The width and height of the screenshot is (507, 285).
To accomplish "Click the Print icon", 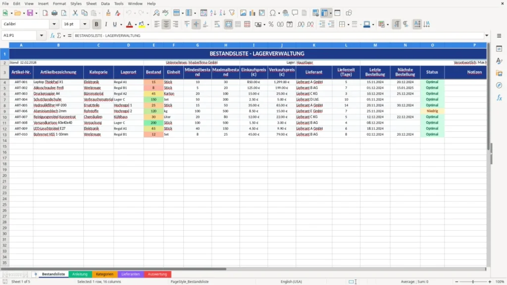I will click(x=54, y=13).
